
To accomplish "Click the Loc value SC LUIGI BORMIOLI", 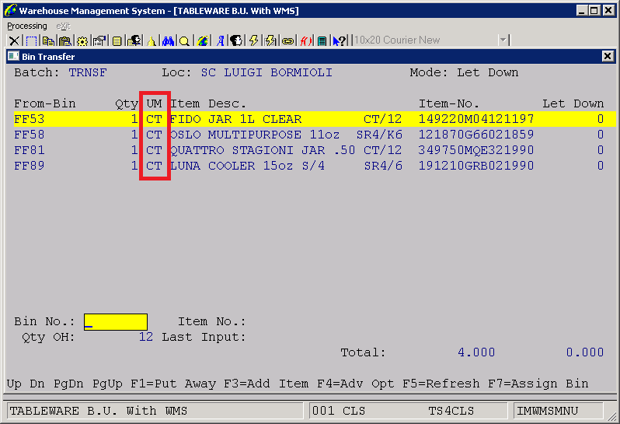I will click(266, 72).
